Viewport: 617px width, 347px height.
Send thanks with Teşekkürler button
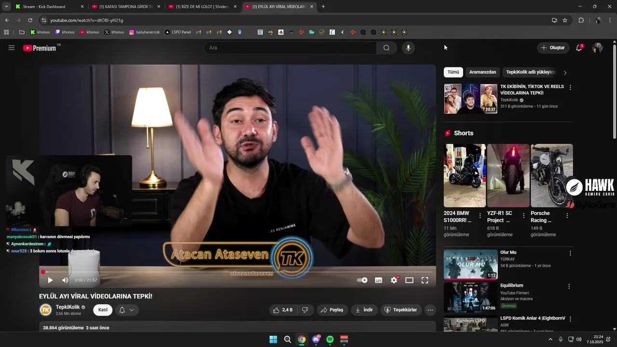point(401,310)
